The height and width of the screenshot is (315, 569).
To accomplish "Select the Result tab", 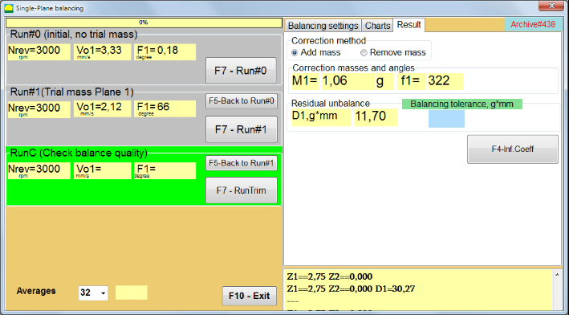I will click(409, 25).
